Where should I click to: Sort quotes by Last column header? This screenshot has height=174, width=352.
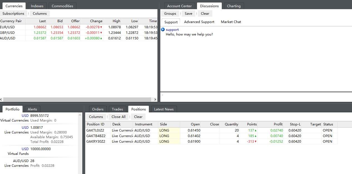coord(36,21)
